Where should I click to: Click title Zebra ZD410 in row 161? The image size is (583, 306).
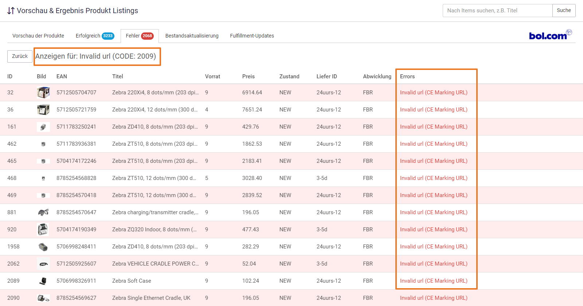[155, 127]
